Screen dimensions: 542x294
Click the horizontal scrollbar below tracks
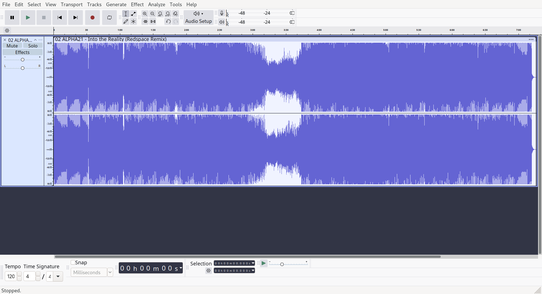click(248, 257)
